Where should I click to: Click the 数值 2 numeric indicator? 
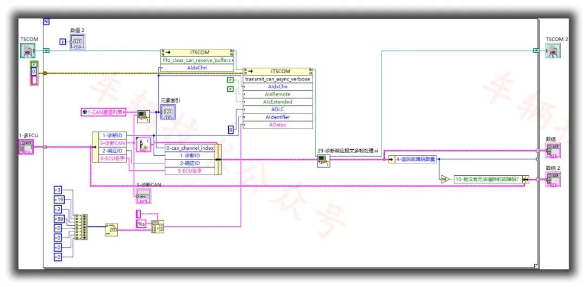77,41
